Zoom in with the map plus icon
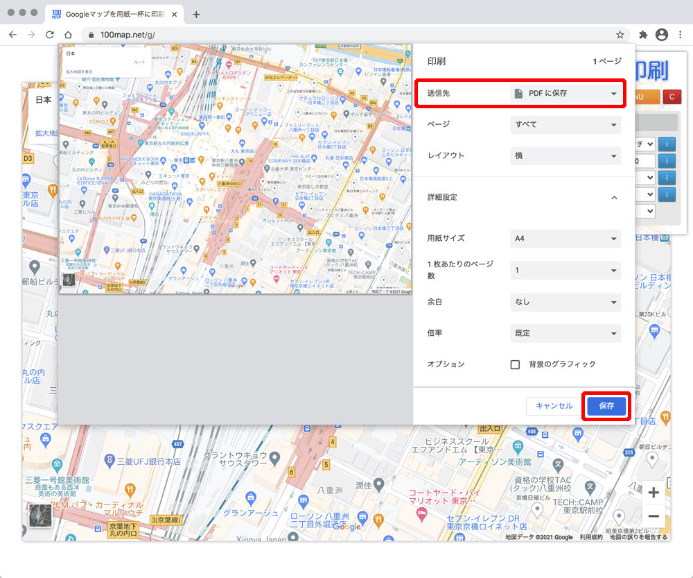693x578 pixels. (x=652, y=492)
